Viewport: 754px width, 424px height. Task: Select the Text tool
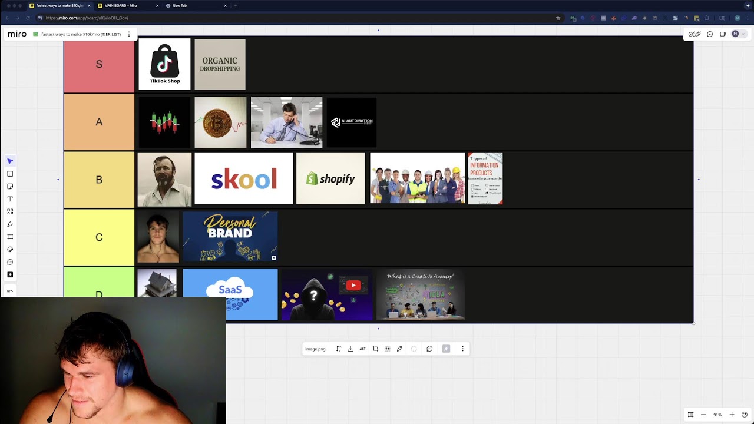point(10,199)
